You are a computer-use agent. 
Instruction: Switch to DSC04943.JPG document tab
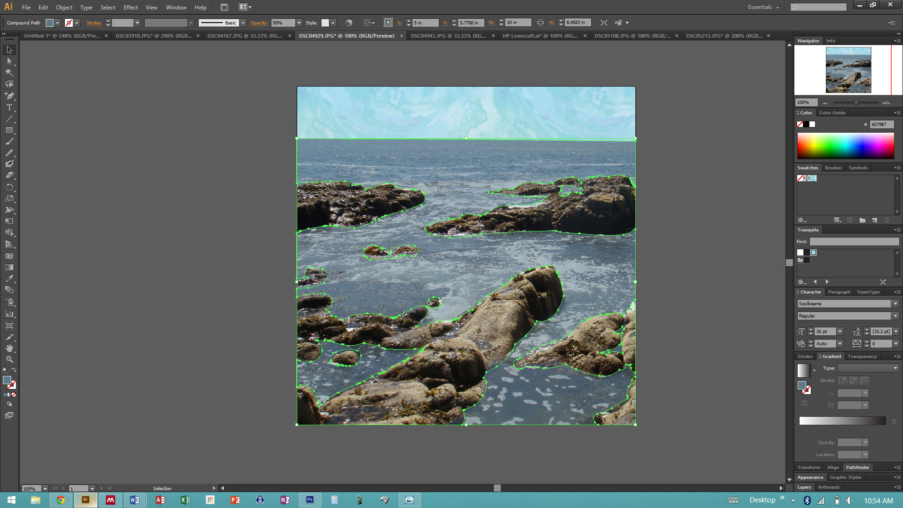coord(448,36)
